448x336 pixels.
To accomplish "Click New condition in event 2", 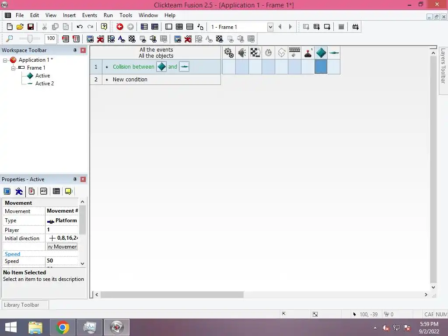I will click(130, 80).
